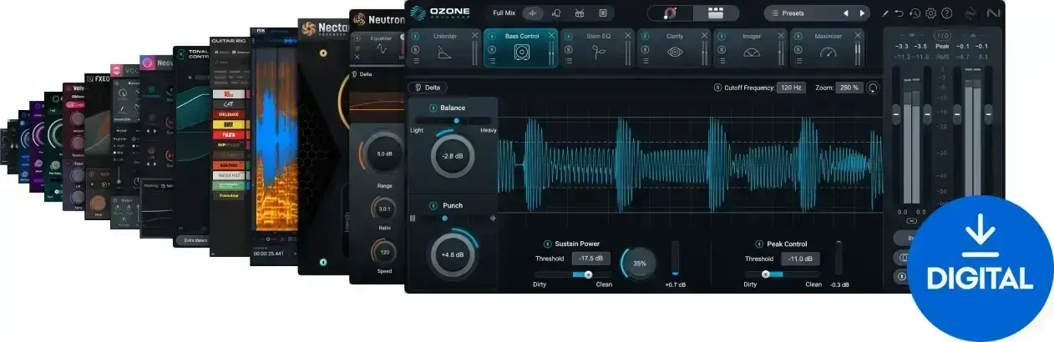1054x342 pixels.
Task: Toggle the Punch section power
Action: click(x=433, y=205)
